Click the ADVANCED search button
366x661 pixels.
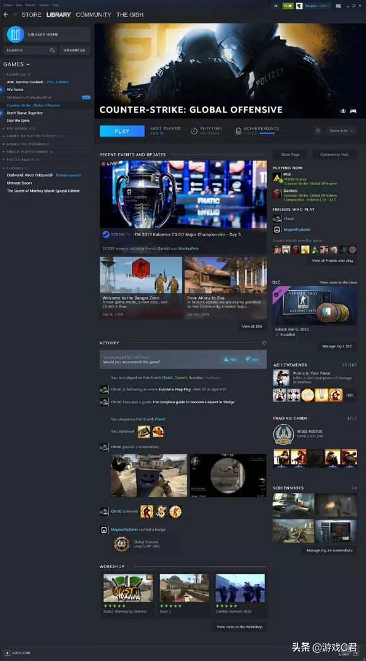(74, 50)
